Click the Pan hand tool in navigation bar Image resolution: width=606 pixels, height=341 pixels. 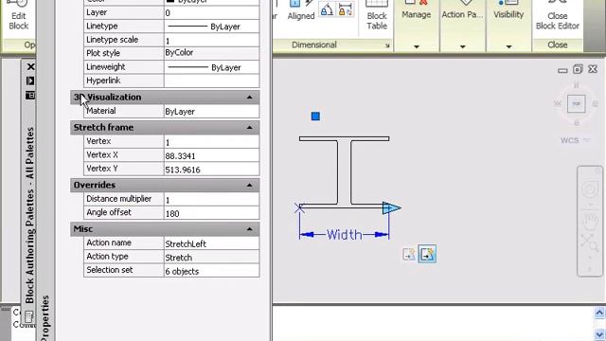click(590, 222)
